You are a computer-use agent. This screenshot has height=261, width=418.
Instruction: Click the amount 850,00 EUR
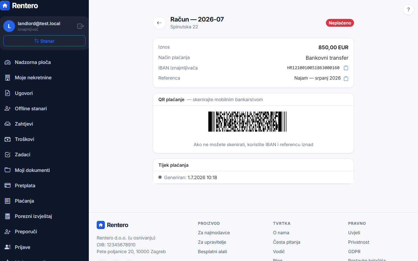(x=333, y=47)
